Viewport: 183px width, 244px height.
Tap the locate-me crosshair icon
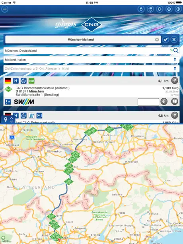(x=178, y=9)
